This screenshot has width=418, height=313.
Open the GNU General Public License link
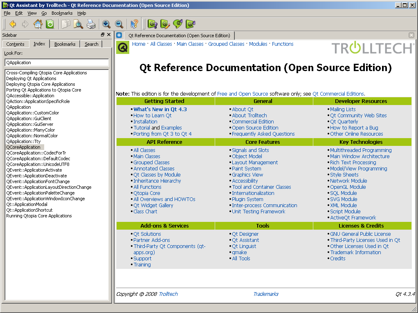360,234
